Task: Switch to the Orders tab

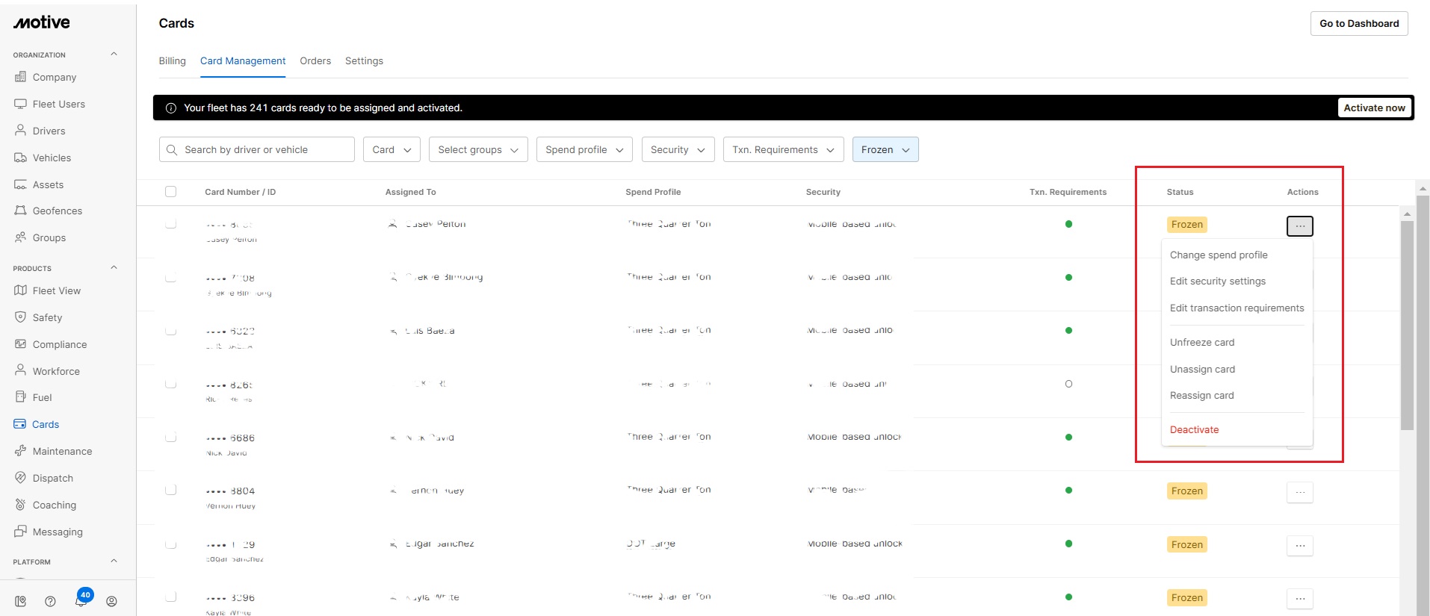Action: (315, 61)
